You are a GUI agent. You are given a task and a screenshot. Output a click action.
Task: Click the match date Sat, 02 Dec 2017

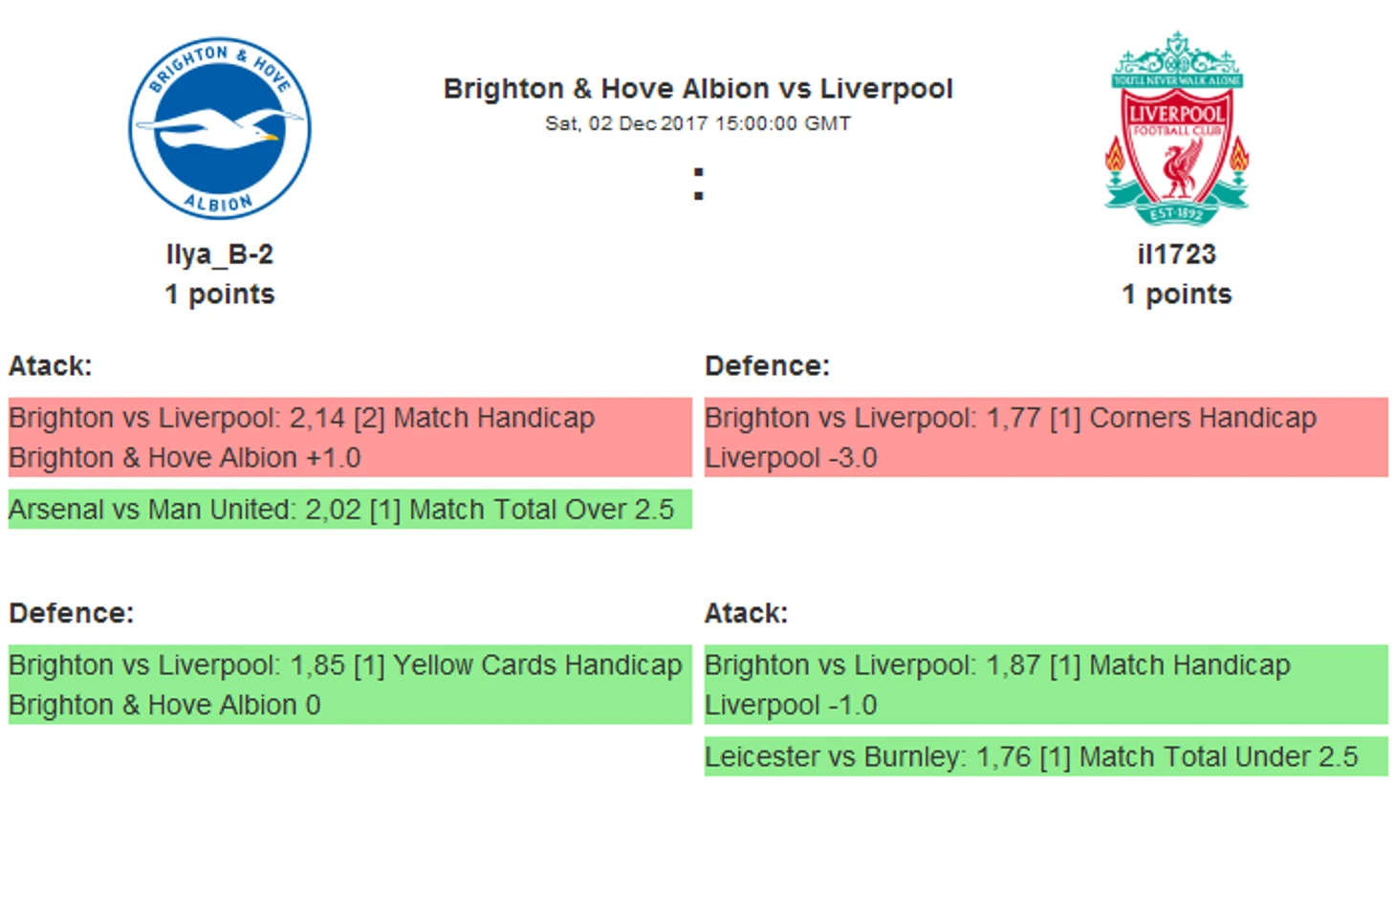(697, 123)
